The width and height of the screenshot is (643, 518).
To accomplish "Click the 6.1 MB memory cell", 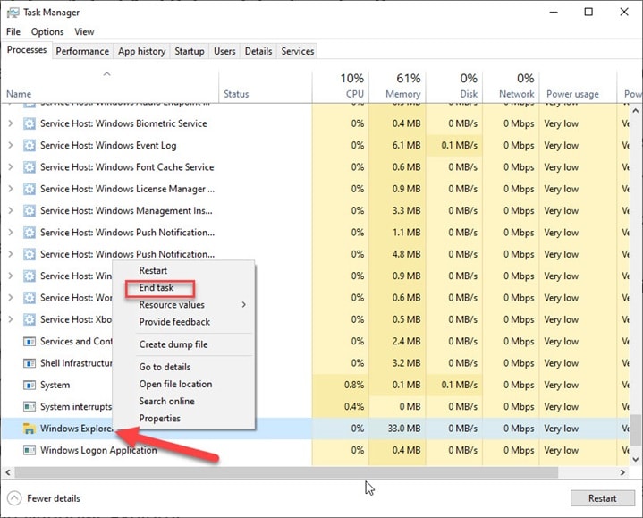I will pyautogui.click(x=397, y=145).
